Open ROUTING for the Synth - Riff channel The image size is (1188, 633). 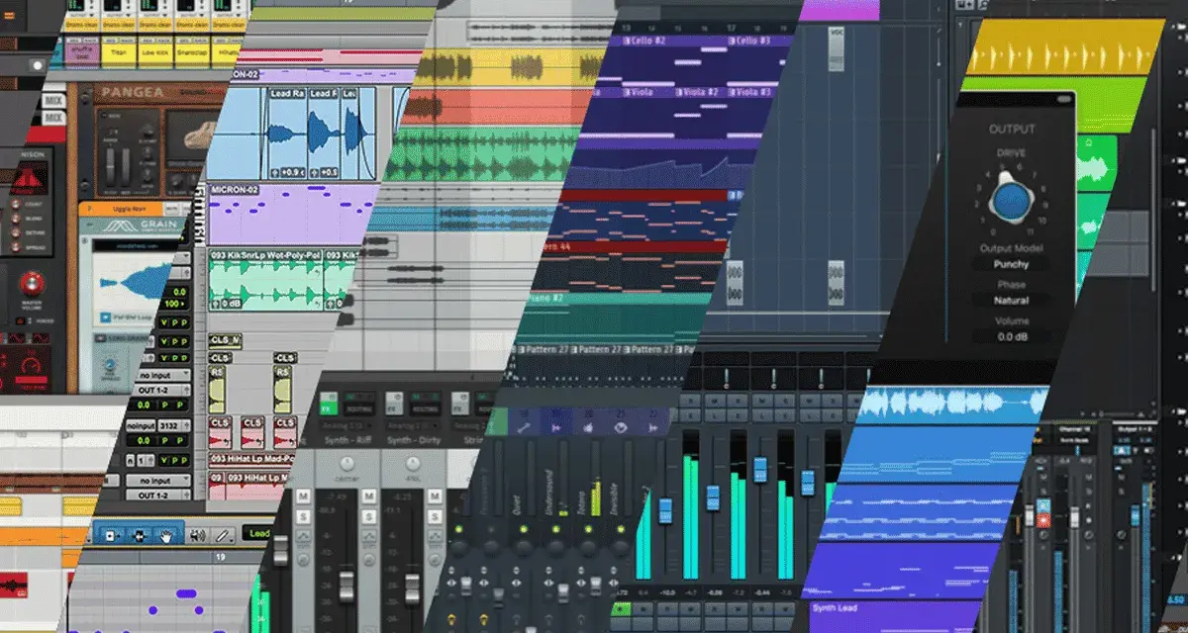pos(357,407)
